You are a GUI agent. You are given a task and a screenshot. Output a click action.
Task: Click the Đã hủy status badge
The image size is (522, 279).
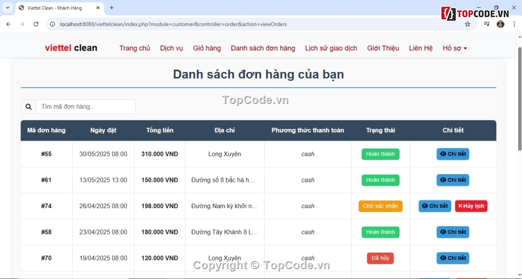pyautogui.click(x=381, y=258)
